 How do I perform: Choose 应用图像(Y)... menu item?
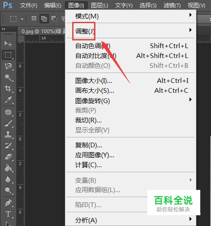(131, 155)
